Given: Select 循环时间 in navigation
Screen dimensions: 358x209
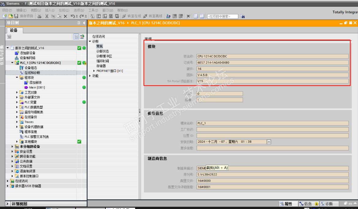Looking at the screenshot, I should point(103,61).
